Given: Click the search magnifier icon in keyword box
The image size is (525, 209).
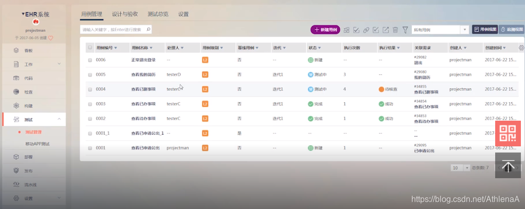Looking at the screenshot, I should coord(148,29).
